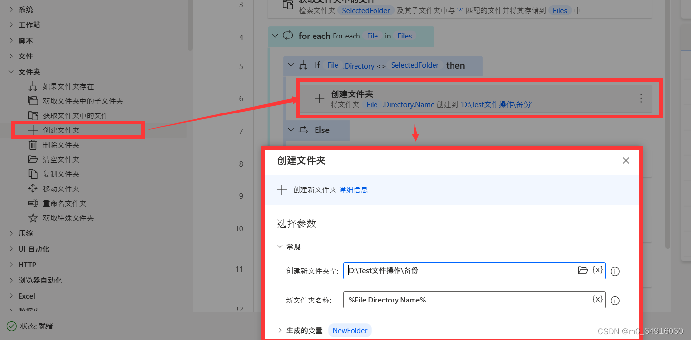Open the 详细信息 link in the dialog
This screenshot has height=340, width=691.
(353, 189)
